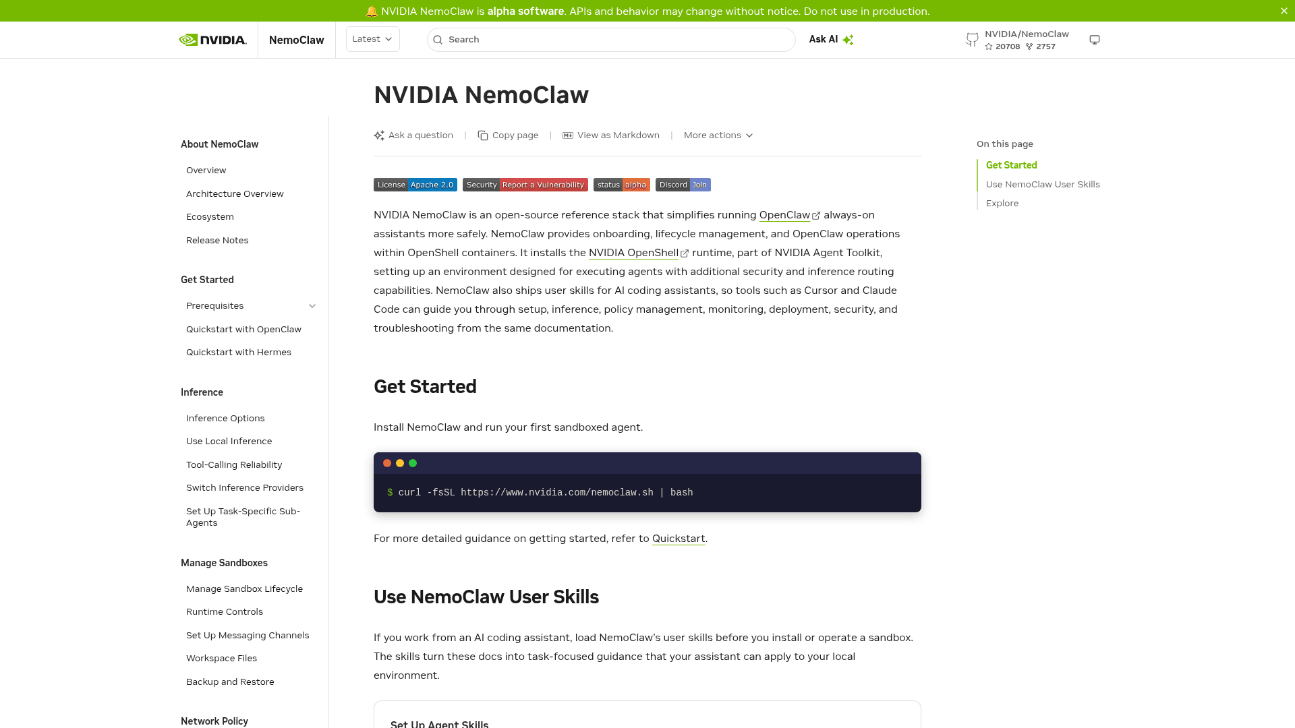Click the NemoClaw product title
This screenshot has height=728, width=1295.
coord(297,40)
